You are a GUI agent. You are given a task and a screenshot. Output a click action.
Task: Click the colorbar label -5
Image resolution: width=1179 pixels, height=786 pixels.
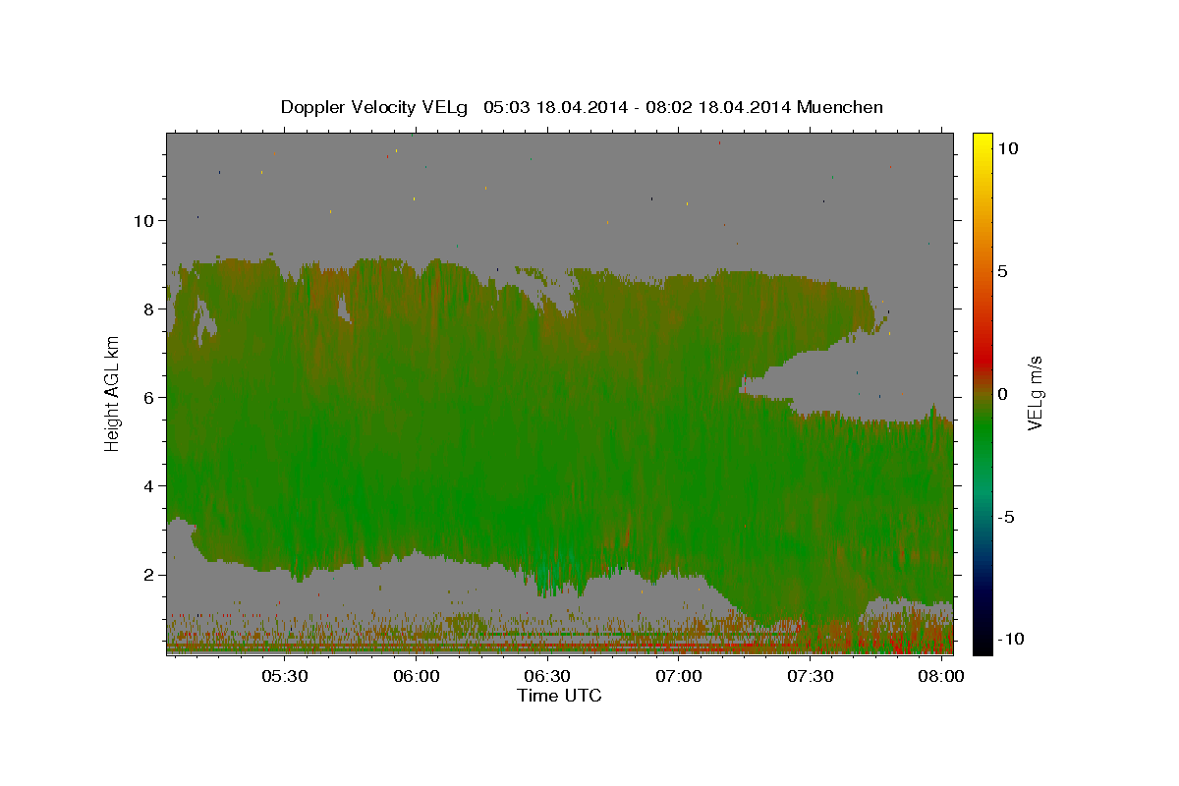pyautogui.click(x=1005, y=517)
